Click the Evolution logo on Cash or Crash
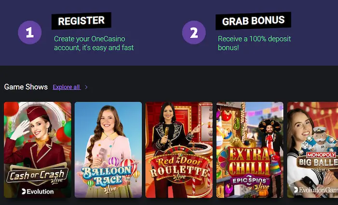This screenshot has width=338, height=205. point(38,191)
